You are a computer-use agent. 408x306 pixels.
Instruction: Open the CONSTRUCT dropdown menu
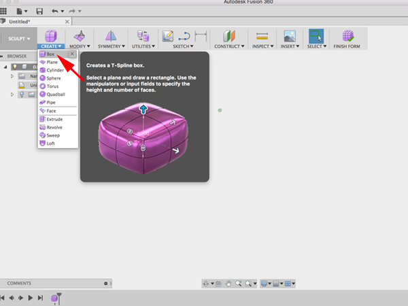[229, 46]
